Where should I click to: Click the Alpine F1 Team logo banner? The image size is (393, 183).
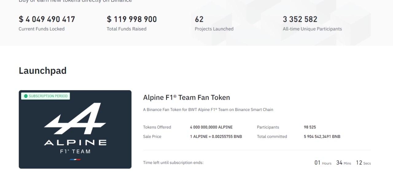75,129
